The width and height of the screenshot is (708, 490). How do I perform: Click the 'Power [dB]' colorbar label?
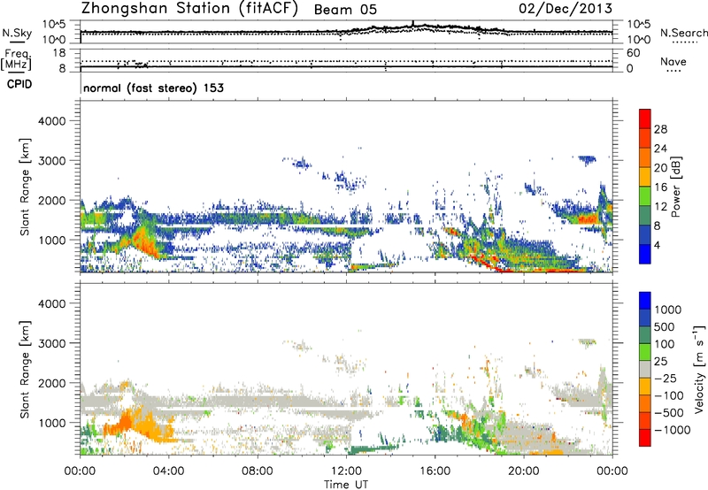[x=675, y=187]
